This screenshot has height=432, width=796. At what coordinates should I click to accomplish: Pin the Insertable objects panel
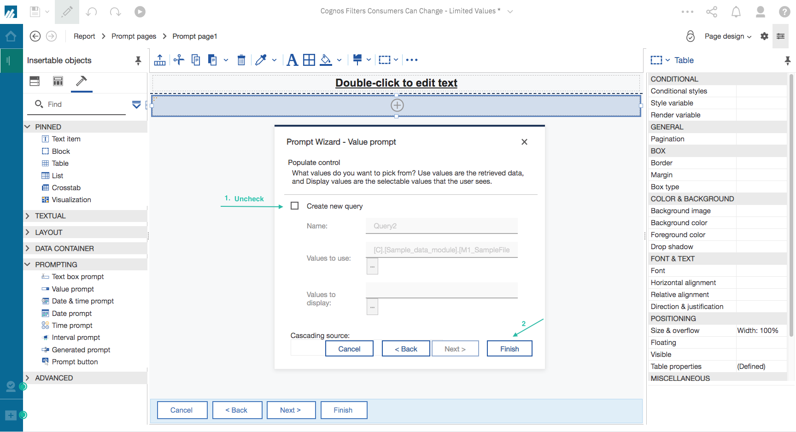pos(138,60)
